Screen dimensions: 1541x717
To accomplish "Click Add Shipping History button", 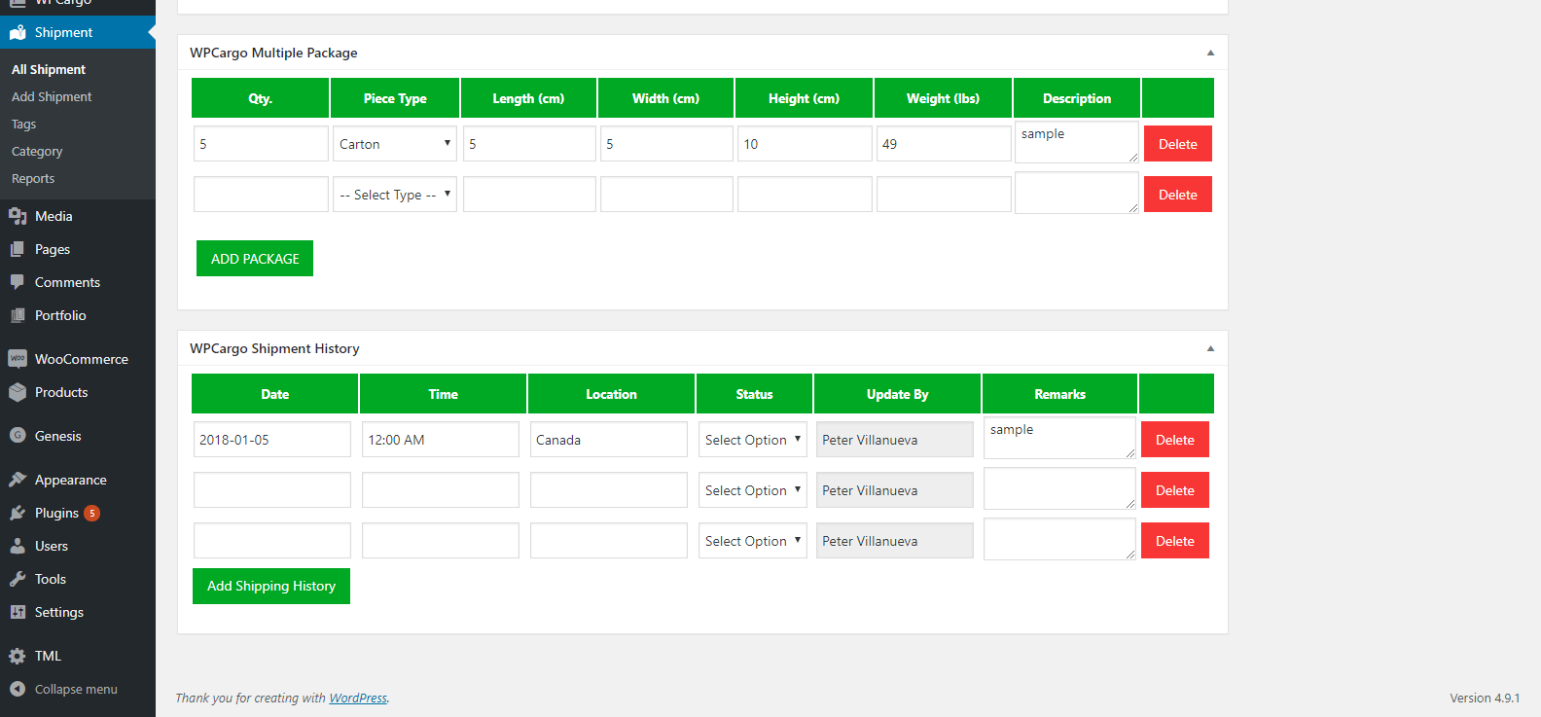I will [271, 586].
